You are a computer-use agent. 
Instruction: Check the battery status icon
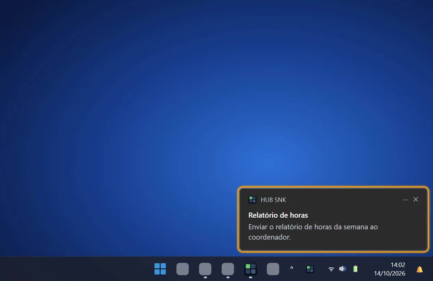355,269
